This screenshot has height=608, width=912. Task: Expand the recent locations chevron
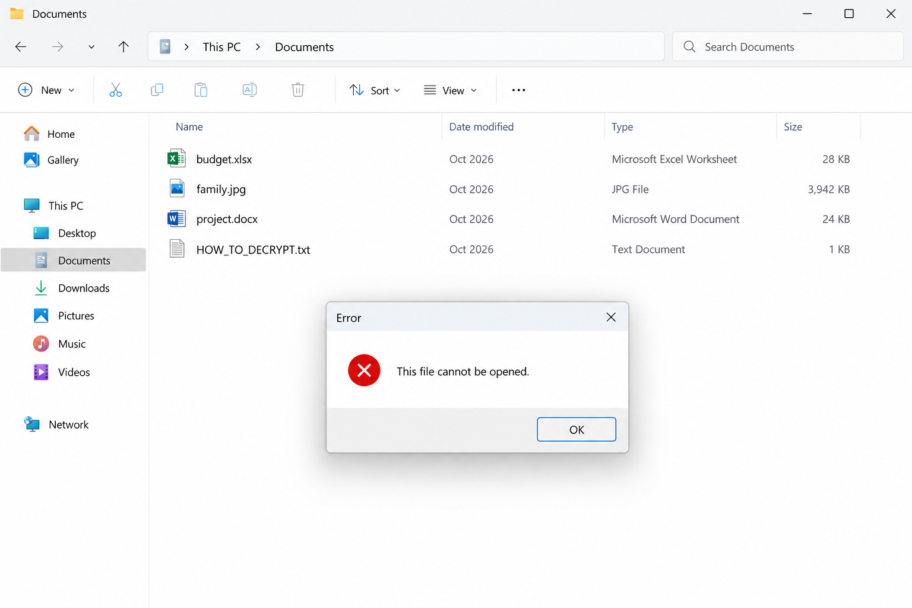pos(91,47)
